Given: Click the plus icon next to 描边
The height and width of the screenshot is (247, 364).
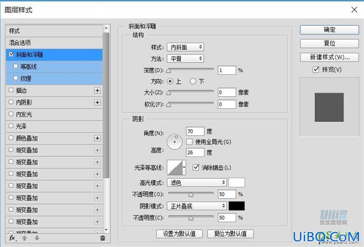Looking at the screenshot, I should pyautogui.click(x=97, y=90).
